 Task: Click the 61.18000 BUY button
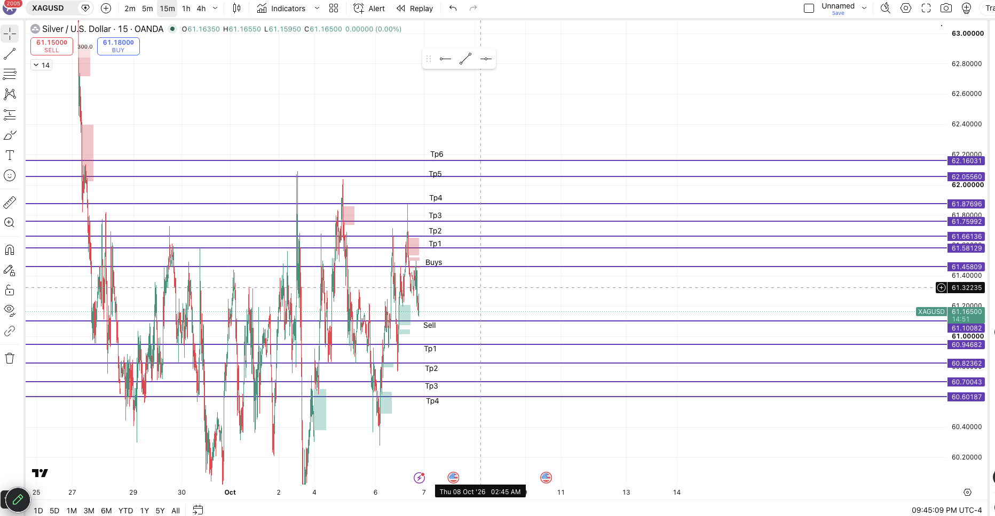click(119, 46)
